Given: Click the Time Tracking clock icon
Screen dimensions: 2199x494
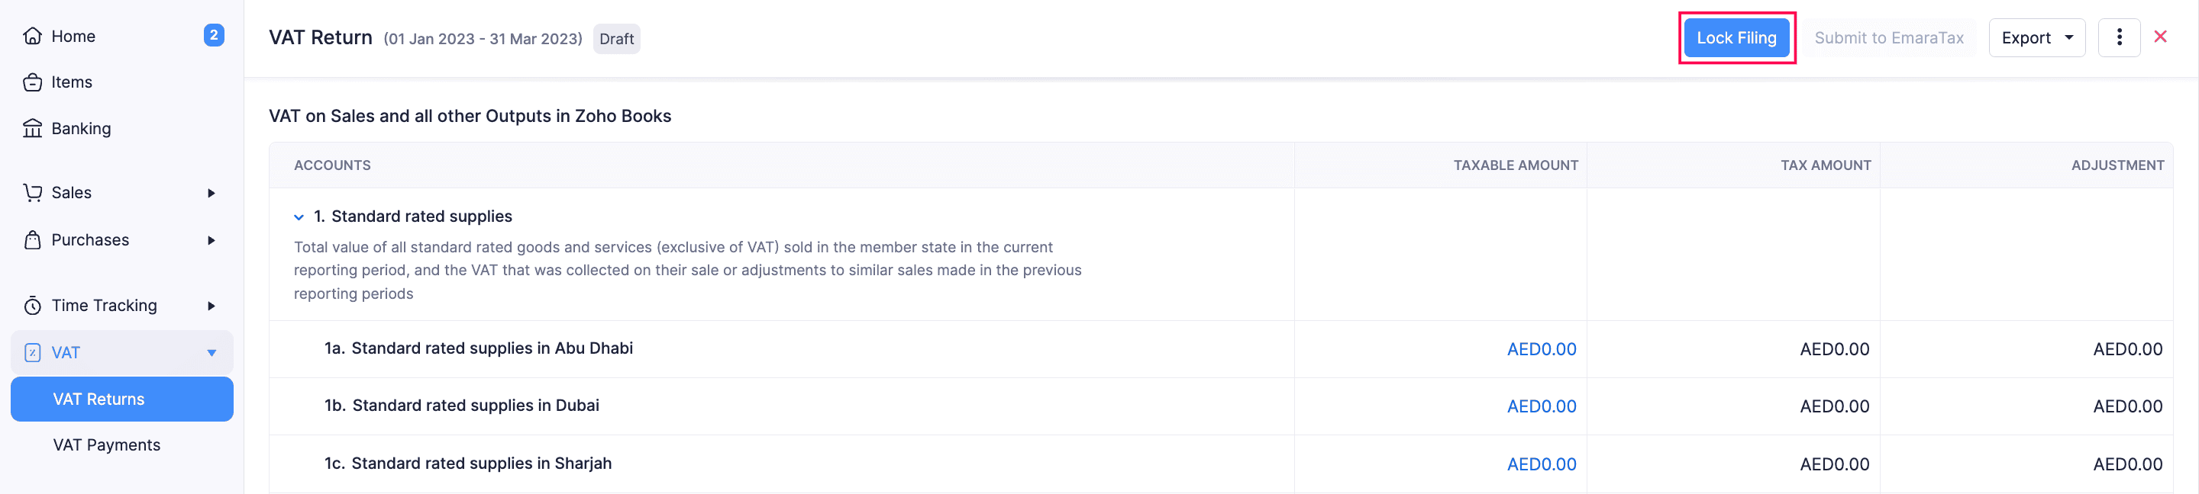Looking at the screenshot, I should tap(32, 306).
